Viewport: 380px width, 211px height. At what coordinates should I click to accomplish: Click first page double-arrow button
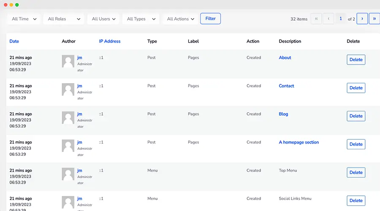pyautogui.click(x=316, y=19)
